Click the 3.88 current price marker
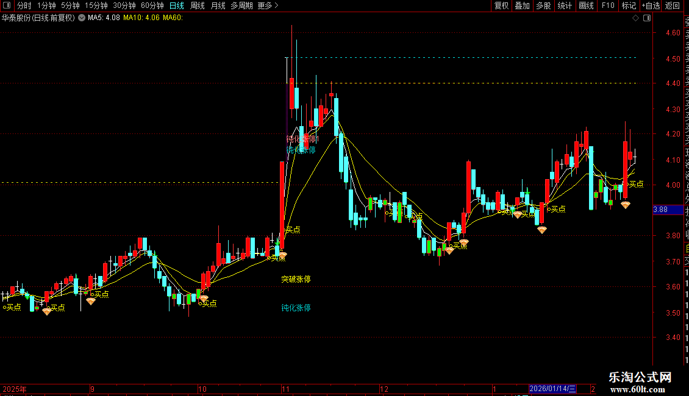The width and height of the screenshot is (689, 396). tap(660, 210)
